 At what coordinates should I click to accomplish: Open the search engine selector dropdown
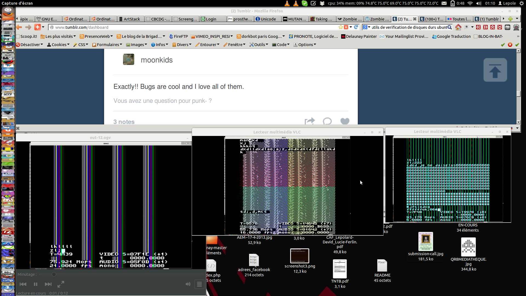367,27
